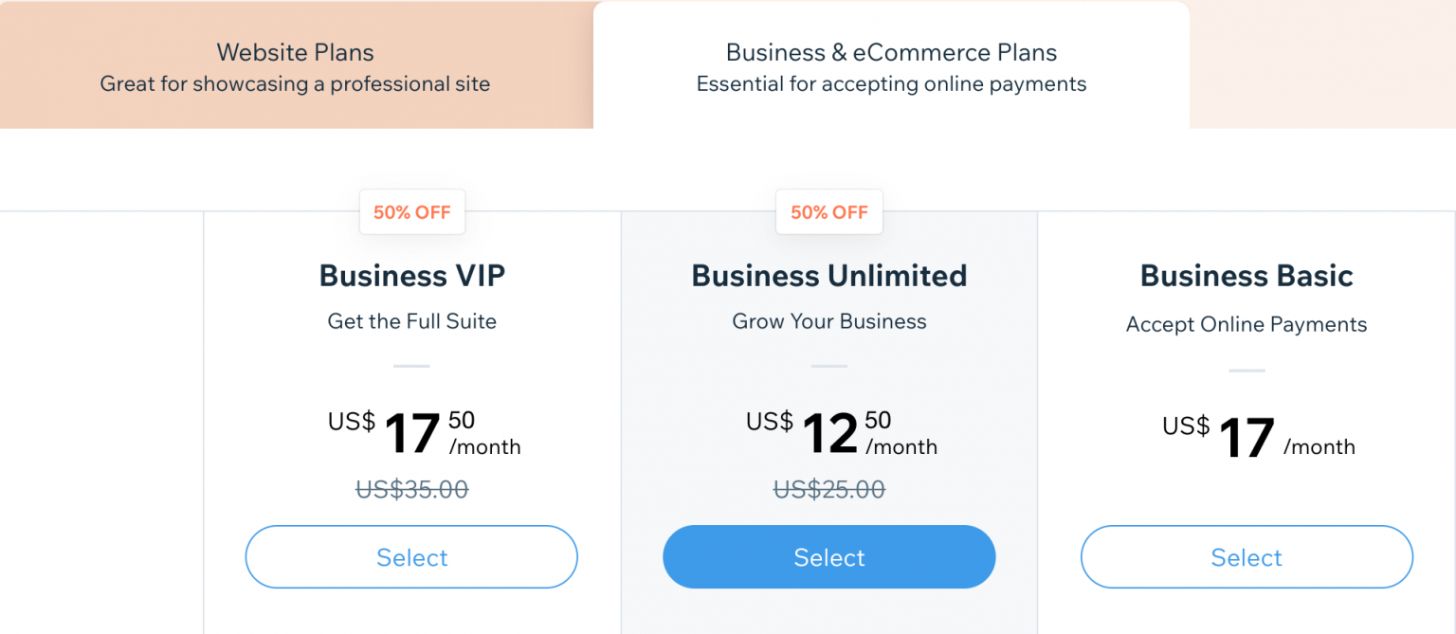Select the Business VIP plan

coord(411,557)
